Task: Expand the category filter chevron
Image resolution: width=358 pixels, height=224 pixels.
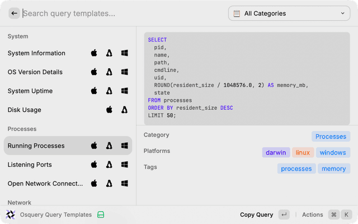Action: point(342,13)
